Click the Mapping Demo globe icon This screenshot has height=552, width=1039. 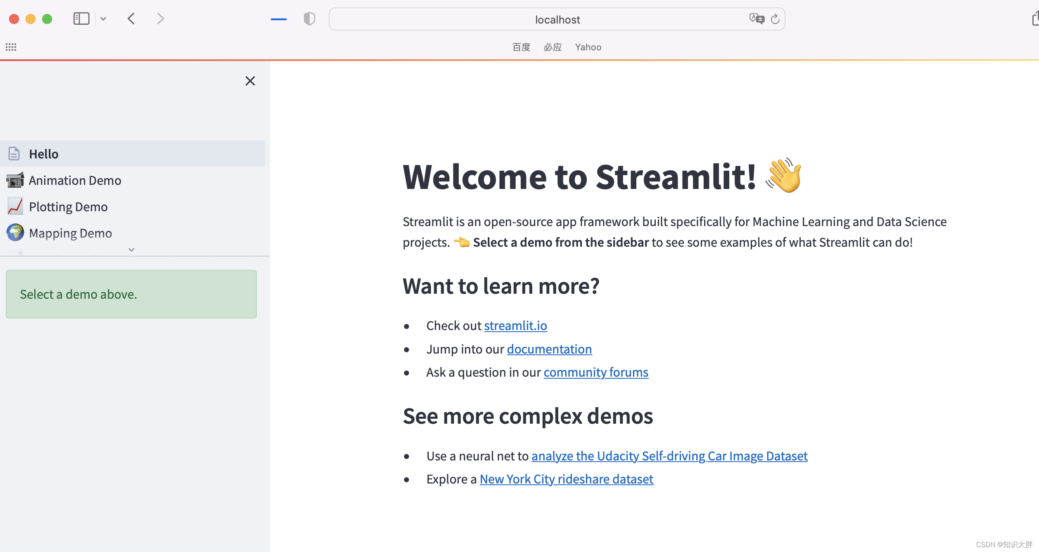[15, 233]
